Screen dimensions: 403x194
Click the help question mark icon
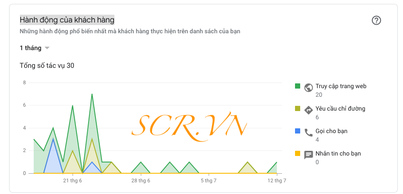pos(376,20)
